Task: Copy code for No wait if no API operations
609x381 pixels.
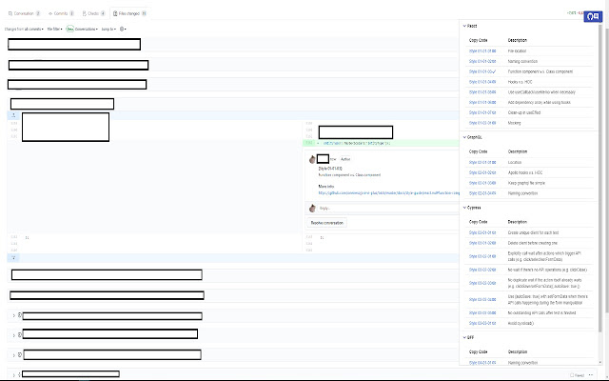Action: [482, 270]
